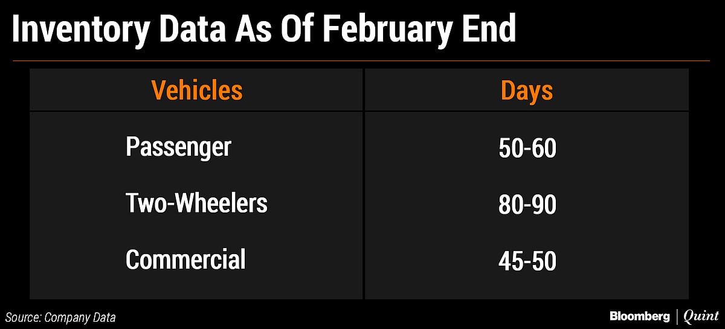Click the Vehicles column header

coord(196,91)
